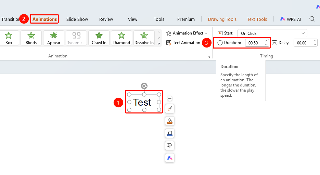Click the Duration clock icon
The height and width of the screenshot is (175, 320).
(x=220, y=43)
